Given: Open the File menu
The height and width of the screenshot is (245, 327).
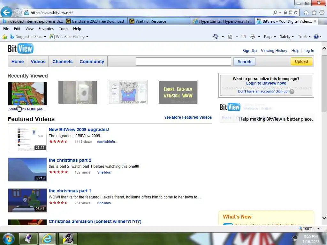Looking at the screenshot, I should click(6, 29).
